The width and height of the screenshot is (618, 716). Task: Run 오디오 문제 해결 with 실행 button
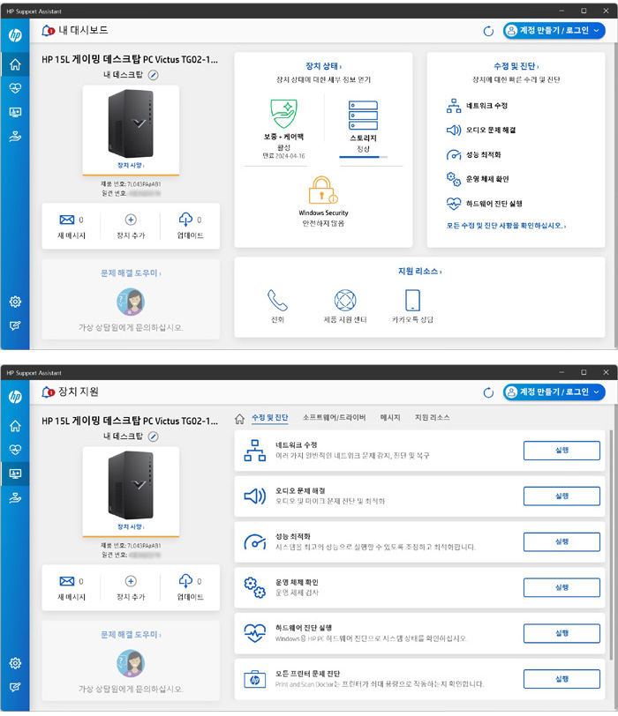point(561,496)
